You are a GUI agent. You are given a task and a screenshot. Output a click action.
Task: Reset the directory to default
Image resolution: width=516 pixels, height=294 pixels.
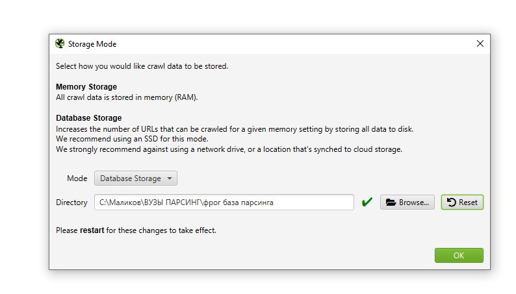(x=462, y=202)
